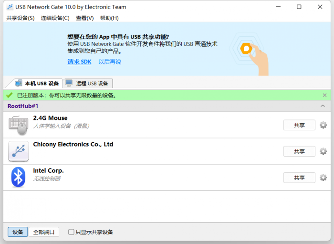Select the 全部端口 view button

44,232
